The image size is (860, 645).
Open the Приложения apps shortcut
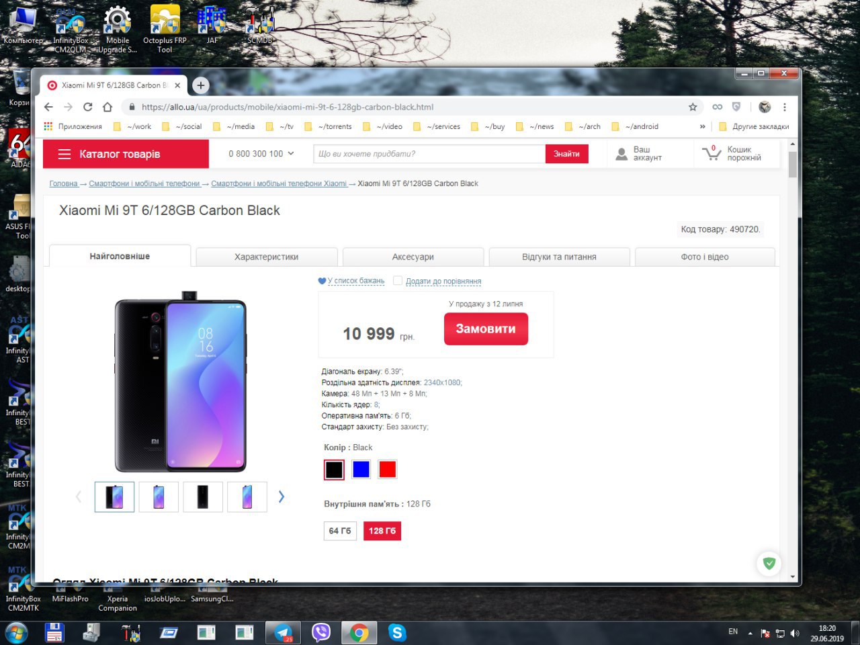click(73, 126)
